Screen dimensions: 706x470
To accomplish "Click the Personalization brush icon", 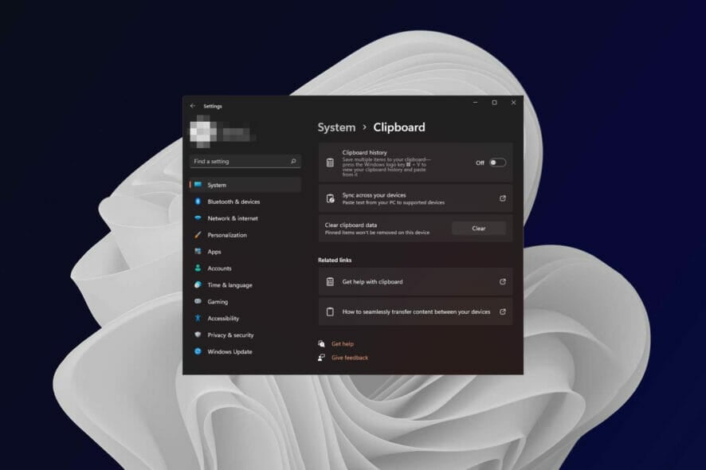I will point(198,234).
